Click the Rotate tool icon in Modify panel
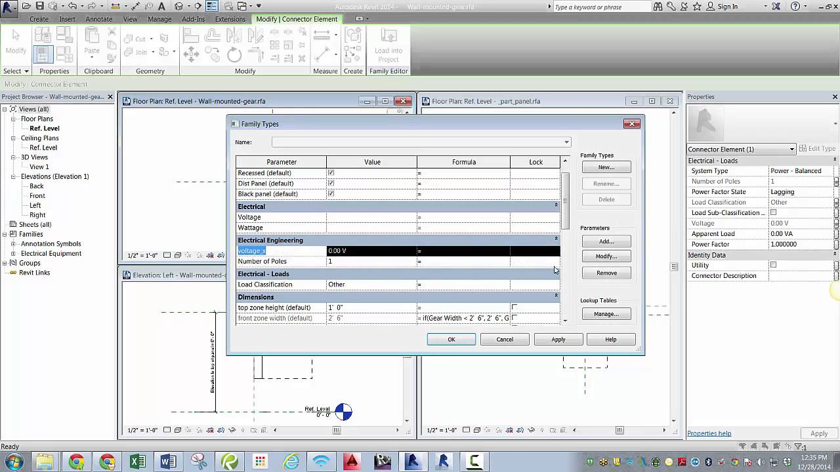The height and width of the screenshot is (472, 840). click(x=234, y=56)
